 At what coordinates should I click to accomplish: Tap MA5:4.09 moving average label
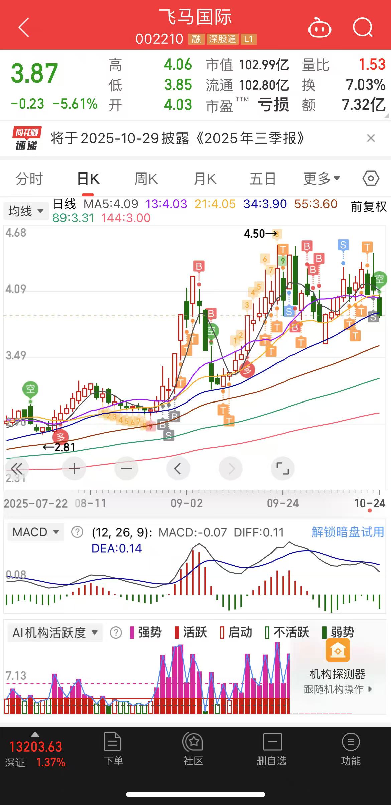click(x=111, y=204)
